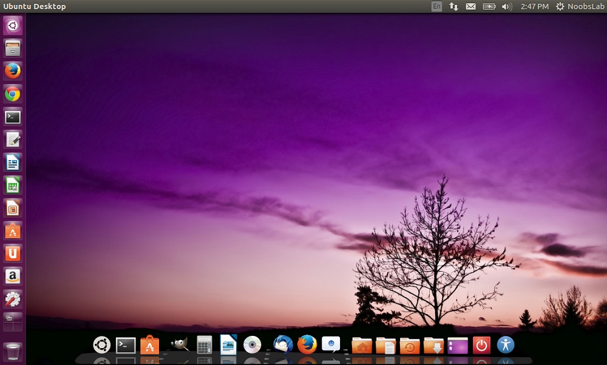Open Thunderbird mail in the bottom dock
Image resolution: width=607 pixels, height=365 pixels.
click(282, 345)
